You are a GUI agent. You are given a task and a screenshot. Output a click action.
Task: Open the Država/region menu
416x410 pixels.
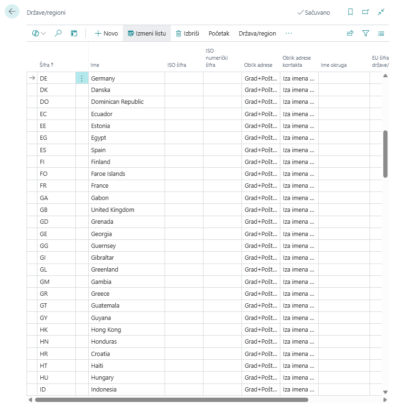coord(257,33)
